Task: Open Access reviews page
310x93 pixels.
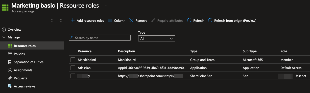Action: tap(25, 86)
